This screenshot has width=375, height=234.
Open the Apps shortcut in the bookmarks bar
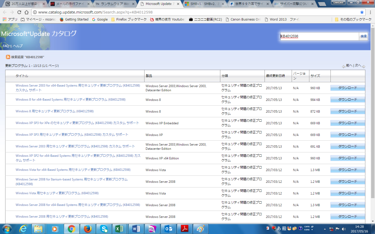point(10,19)
